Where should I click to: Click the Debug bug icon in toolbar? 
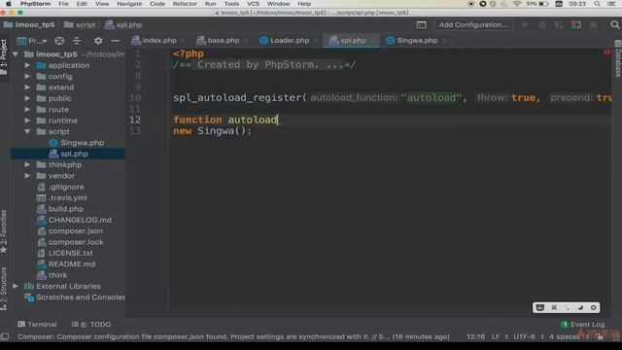click(542, 24)
